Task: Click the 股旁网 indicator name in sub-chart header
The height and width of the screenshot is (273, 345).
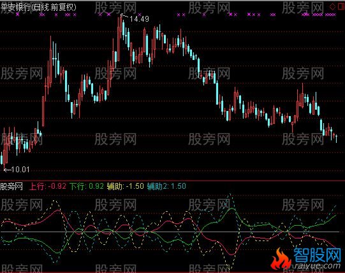Action: [x=11, y=186]
